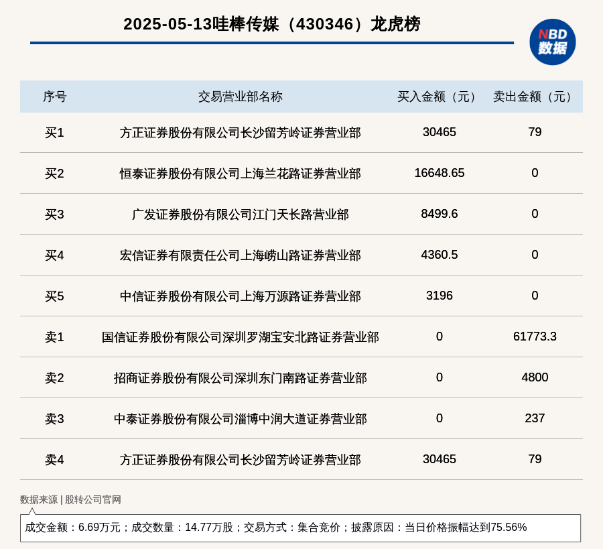Click buy amount 4360.5
The height and width of the screenshot is (549, 603).
pos(439,254)
